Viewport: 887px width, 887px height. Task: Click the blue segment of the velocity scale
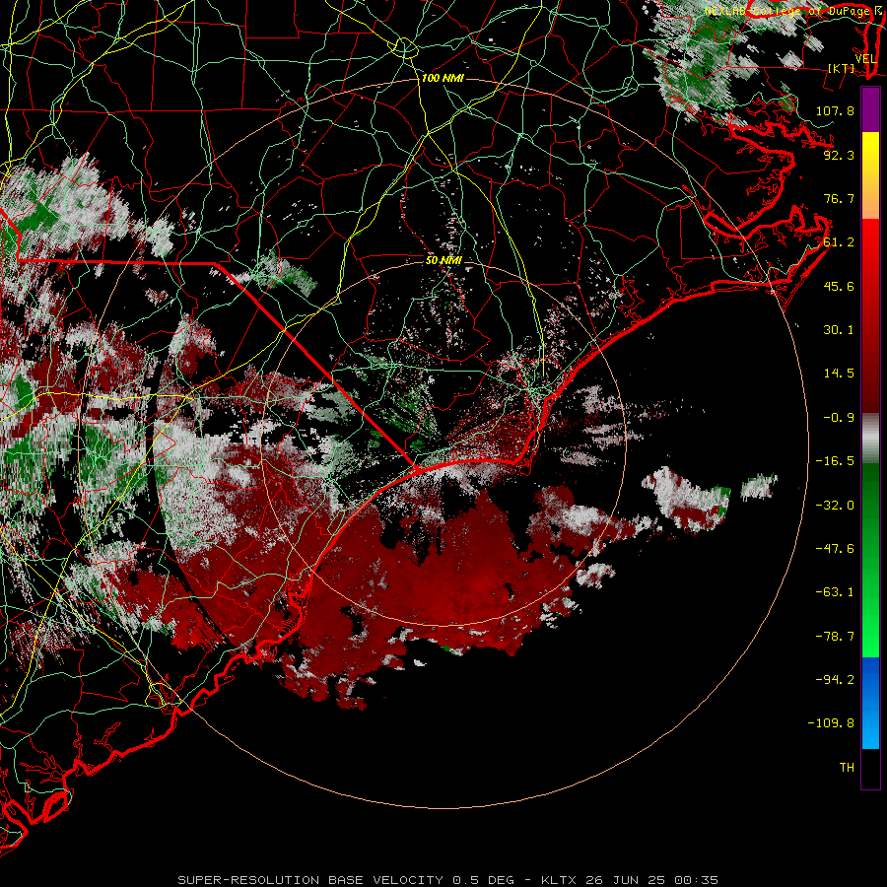coord(870,703)
